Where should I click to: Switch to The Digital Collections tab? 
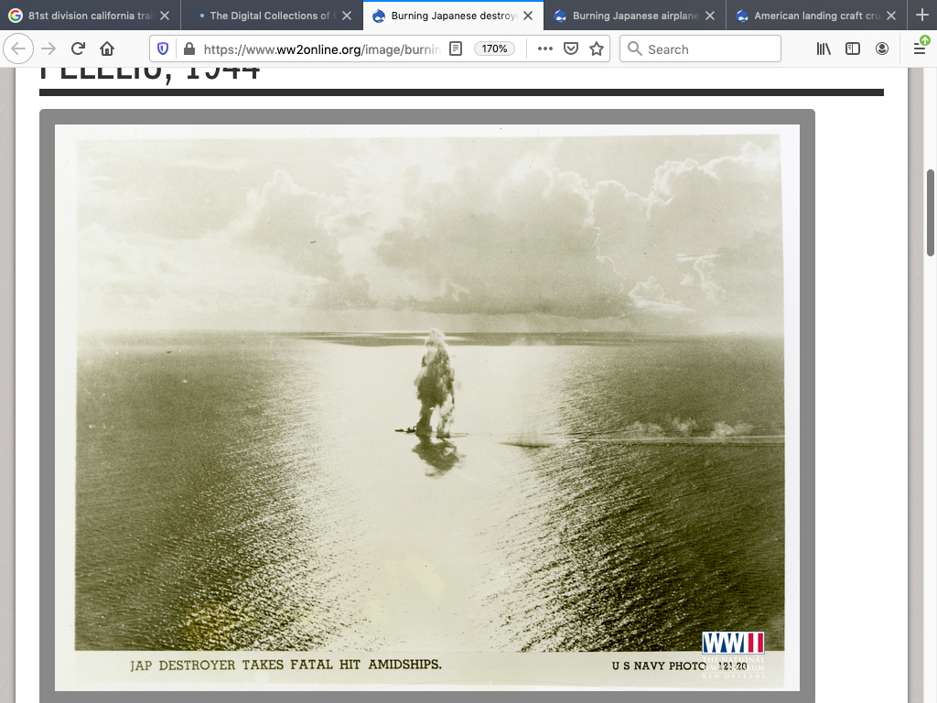click(265, 16)
